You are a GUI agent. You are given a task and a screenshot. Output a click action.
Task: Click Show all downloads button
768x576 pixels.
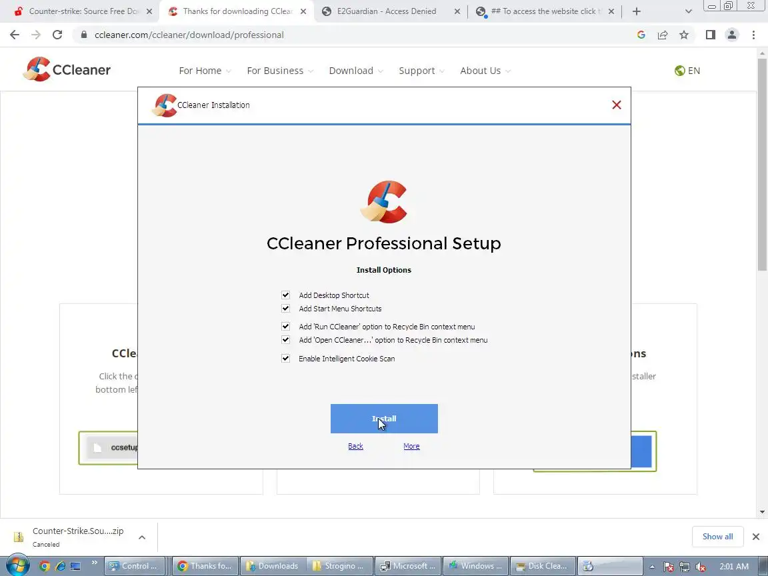point(717,536)
